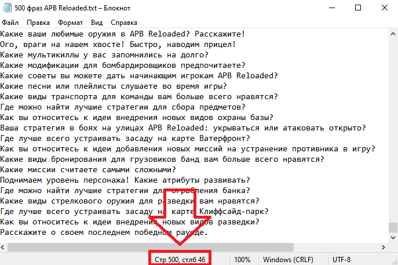Click line 'Какие виды транспорта для команды'

(x=139, y=97)
